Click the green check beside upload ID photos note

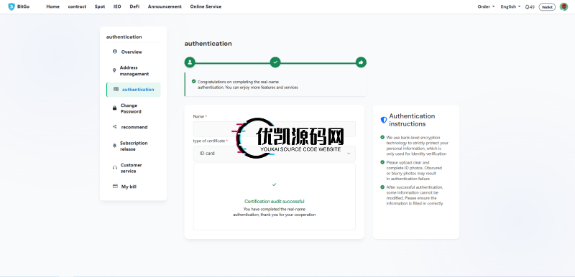(382, 162)
